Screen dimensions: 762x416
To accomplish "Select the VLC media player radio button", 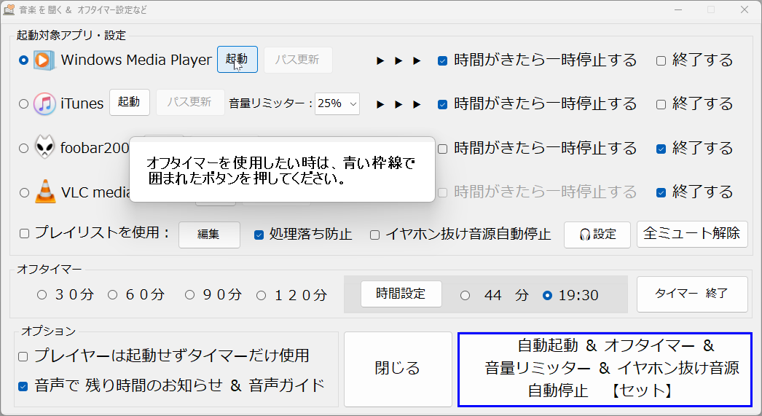I will pos(24,193).
